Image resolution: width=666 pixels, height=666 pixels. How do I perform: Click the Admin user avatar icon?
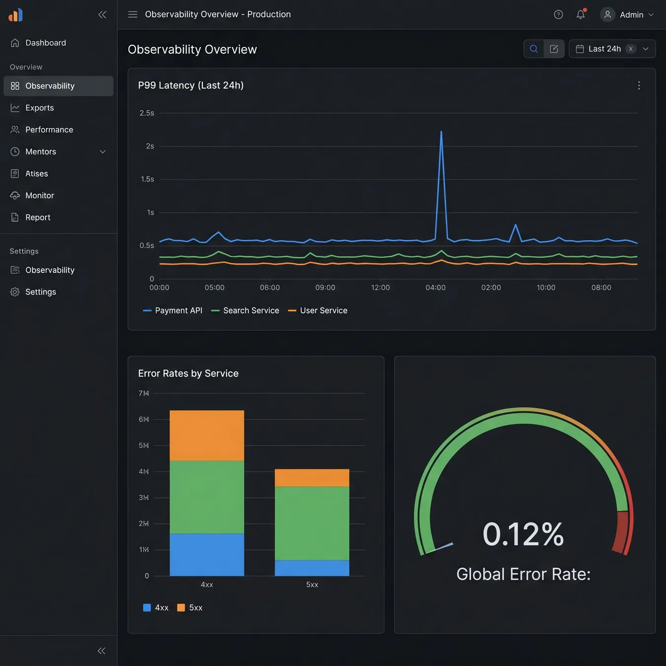[x=608, y=15]
